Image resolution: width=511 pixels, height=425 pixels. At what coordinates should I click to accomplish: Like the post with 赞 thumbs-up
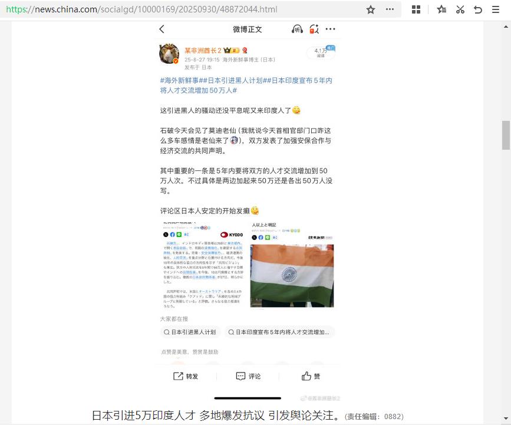[x=311, y=376]
